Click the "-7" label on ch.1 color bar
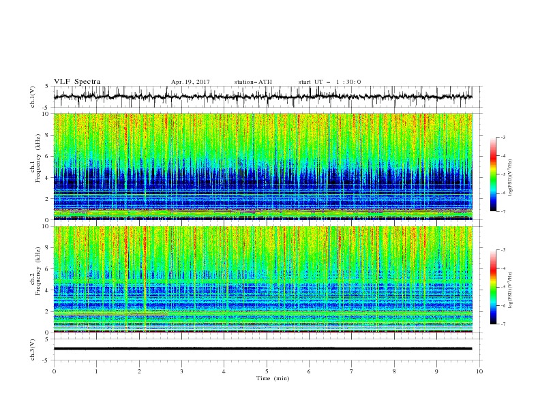 click(x=502, y=211)
